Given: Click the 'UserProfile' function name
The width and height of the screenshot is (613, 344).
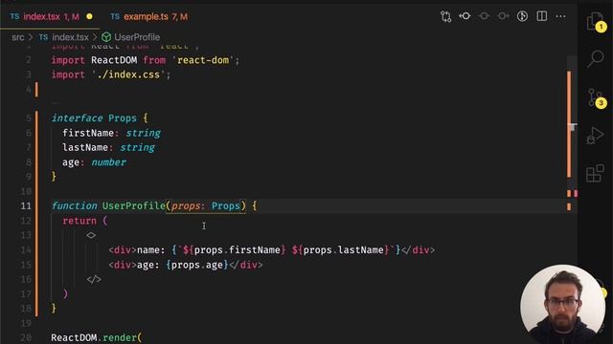Looking at the screenshot, I should pos(134,206).
